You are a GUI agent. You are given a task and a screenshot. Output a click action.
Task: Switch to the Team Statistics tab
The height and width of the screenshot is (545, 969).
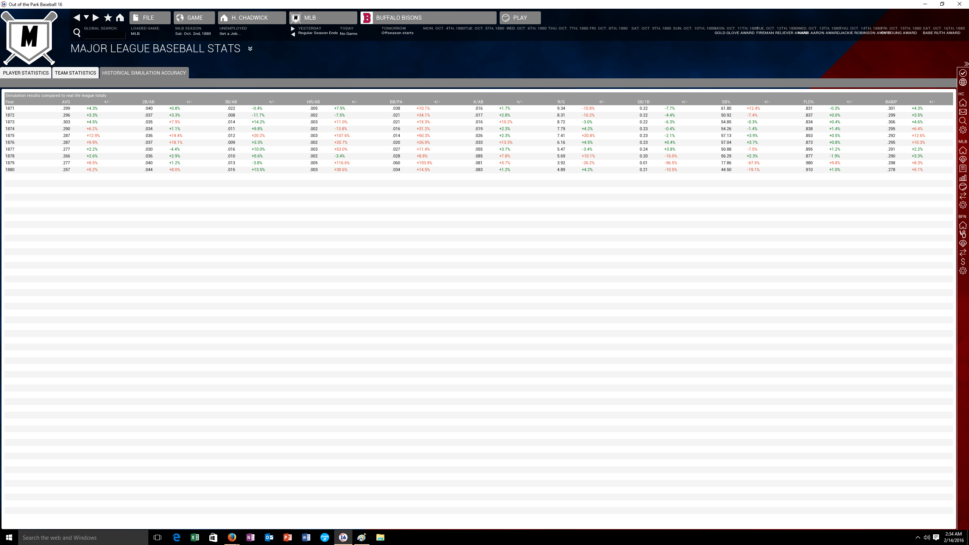click(x=75, y=73)
